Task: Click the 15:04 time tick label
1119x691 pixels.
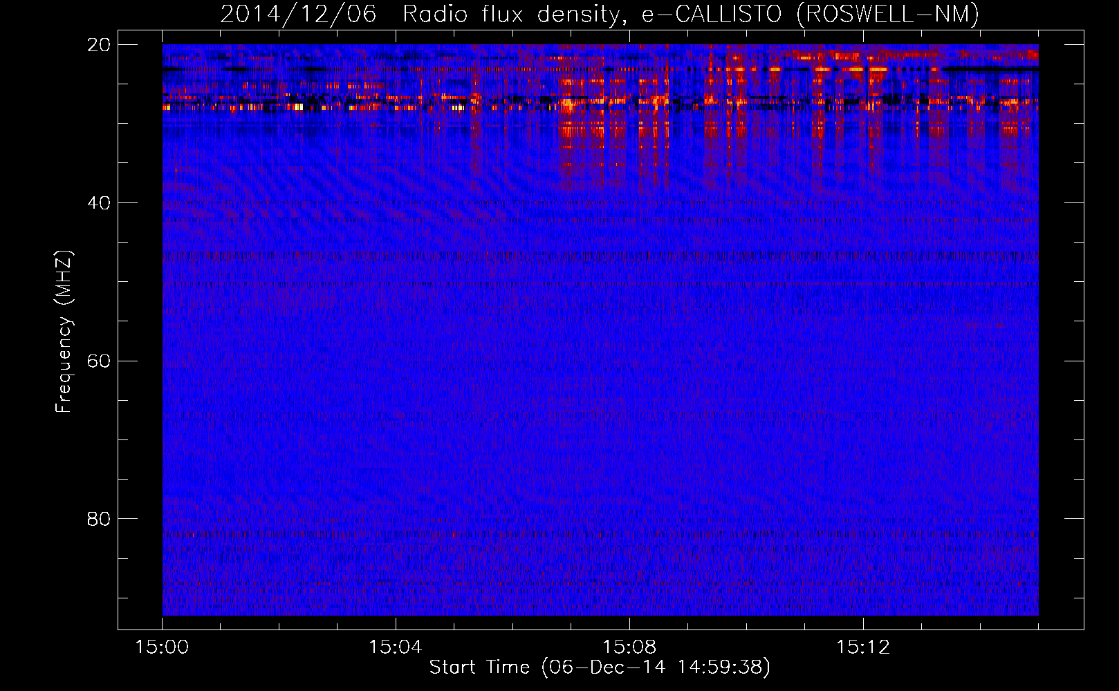Action: tap(396, 647)
